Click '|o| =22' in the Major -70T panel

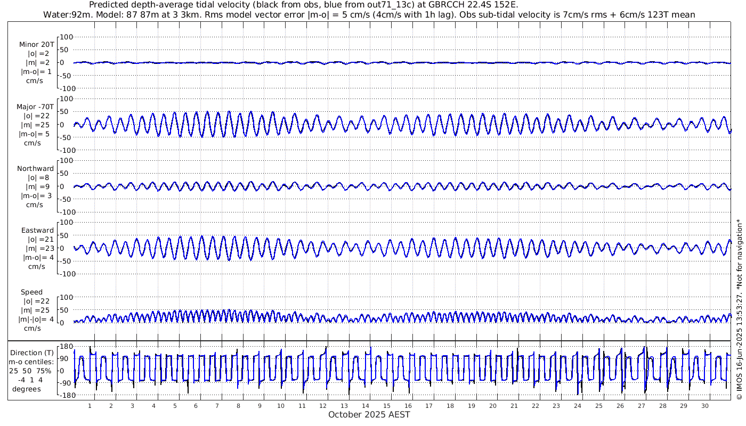coord(36,116)
